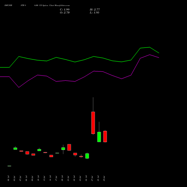The width and height of the screenshot is (187, 187).
Task: Select the red candle body above 21 Jul
Action: 69,147
